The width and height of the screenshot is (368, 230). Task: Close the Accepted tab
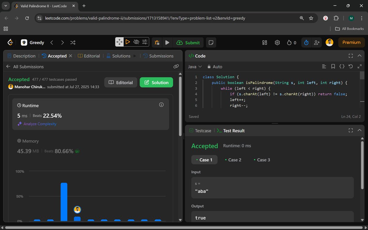(x=71, y=56)
